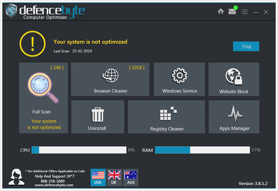Screen dimensions: 278x191
Task: Click the RAM usage bar
Action: coord(202,150)
